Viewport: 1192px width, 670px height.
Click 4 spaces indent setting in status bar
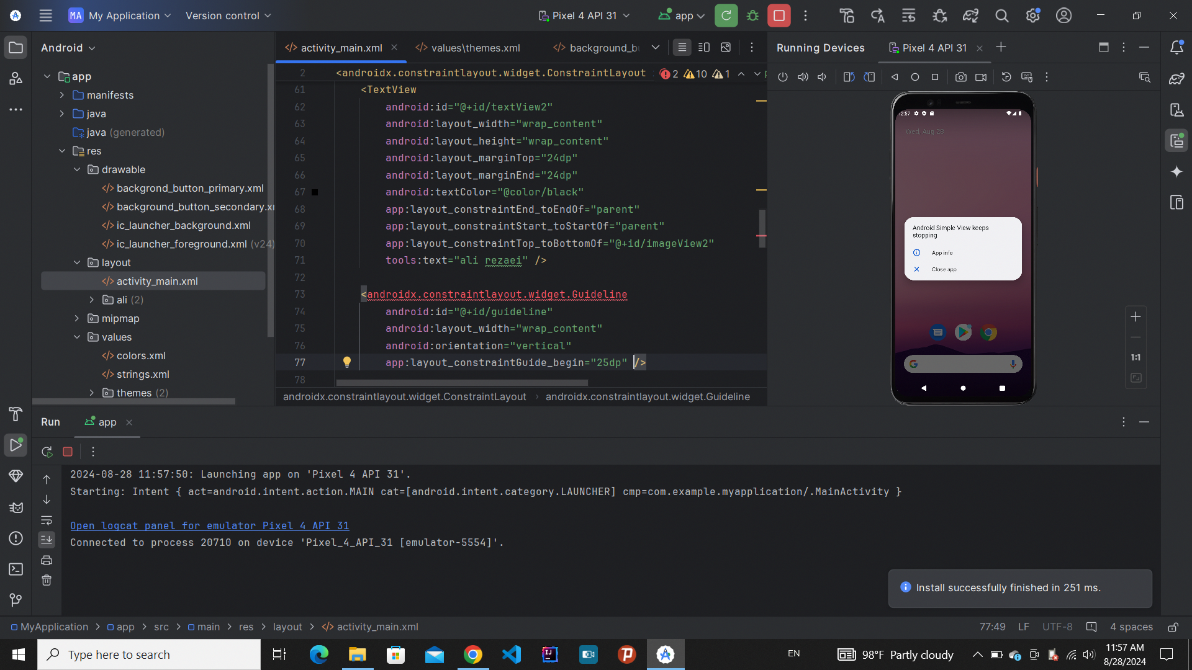[x=1131, y=627]
